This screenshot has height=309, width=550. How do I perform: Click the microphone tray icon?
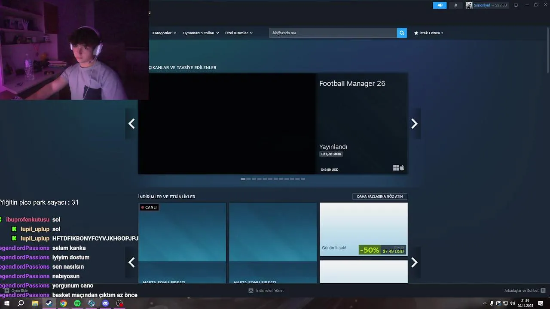click(492, 303)
